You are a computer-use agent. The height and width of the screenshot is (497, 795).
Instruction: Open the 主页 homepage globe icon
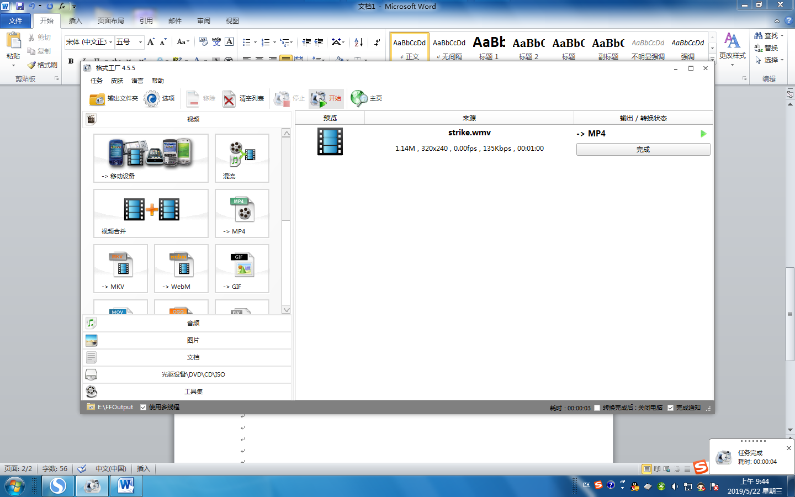click(x=359, y=98)
